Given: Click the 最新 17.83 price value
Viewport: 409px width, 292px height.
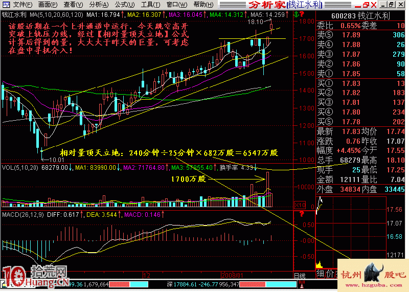Looking at the screenshot, I should [351, 131].
